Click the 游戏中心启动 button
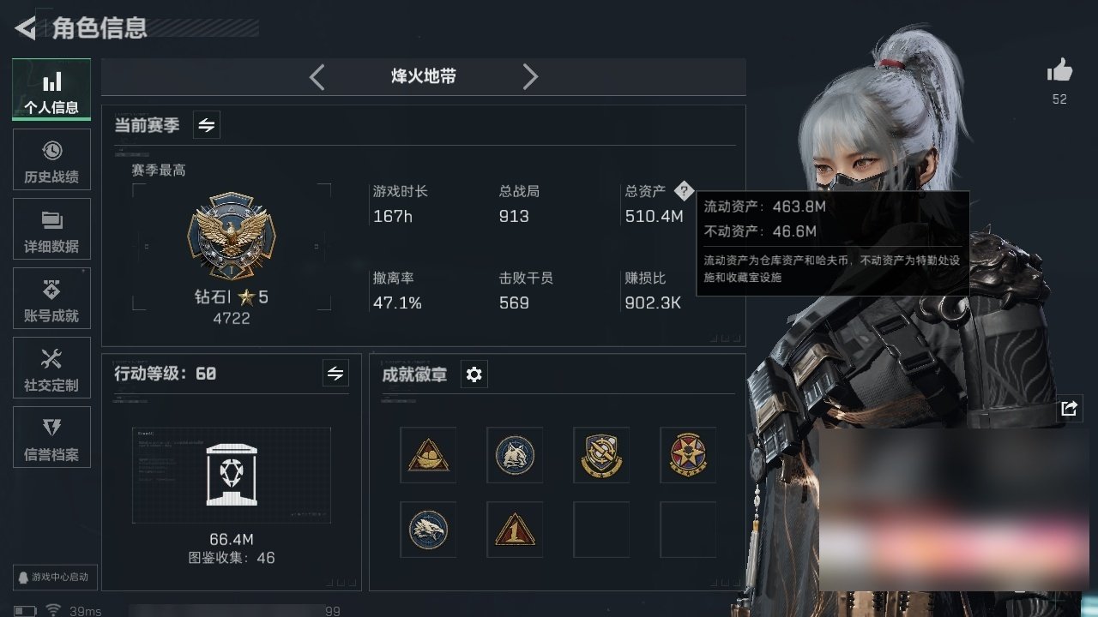This screenshot has height=617, width=1098. 51,578
